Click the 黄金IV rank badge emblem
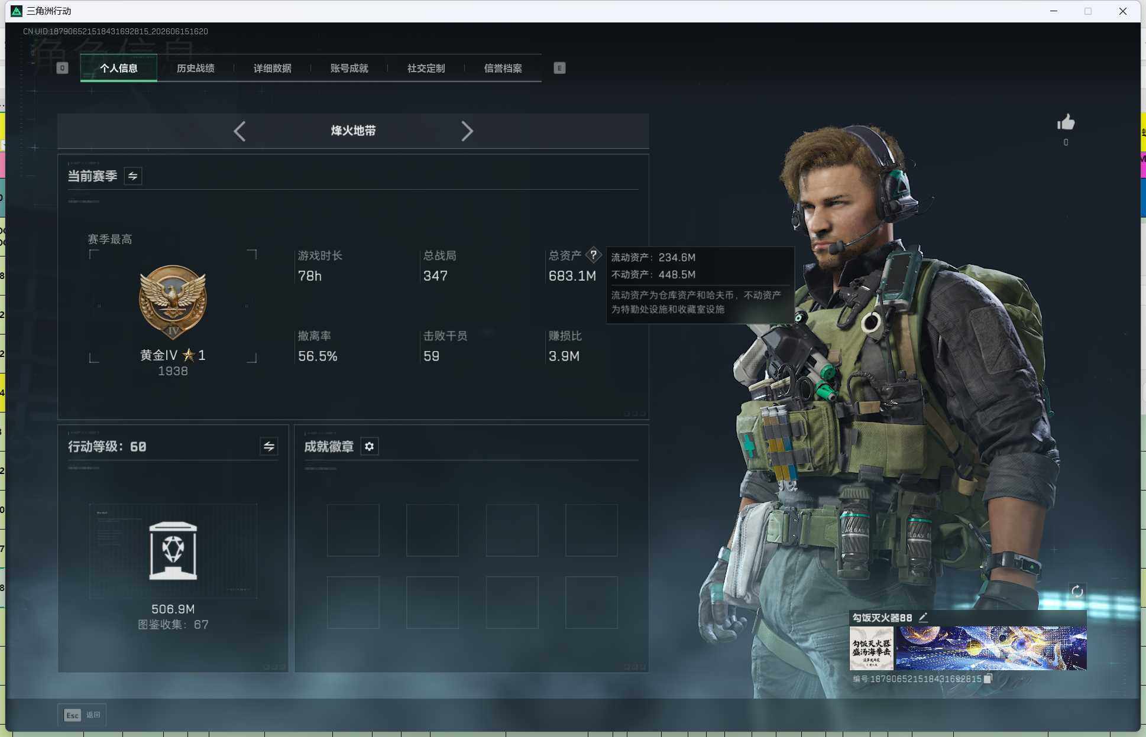 click(x=173, y=302)
